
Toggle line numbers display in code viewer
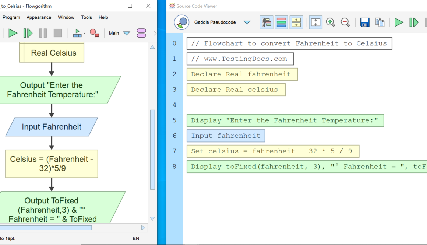pos(266,22)
